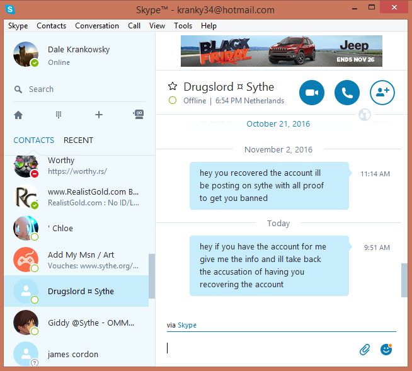412x371 pixels.
Task: Open the Skype menu
Action: coord(18,26)
